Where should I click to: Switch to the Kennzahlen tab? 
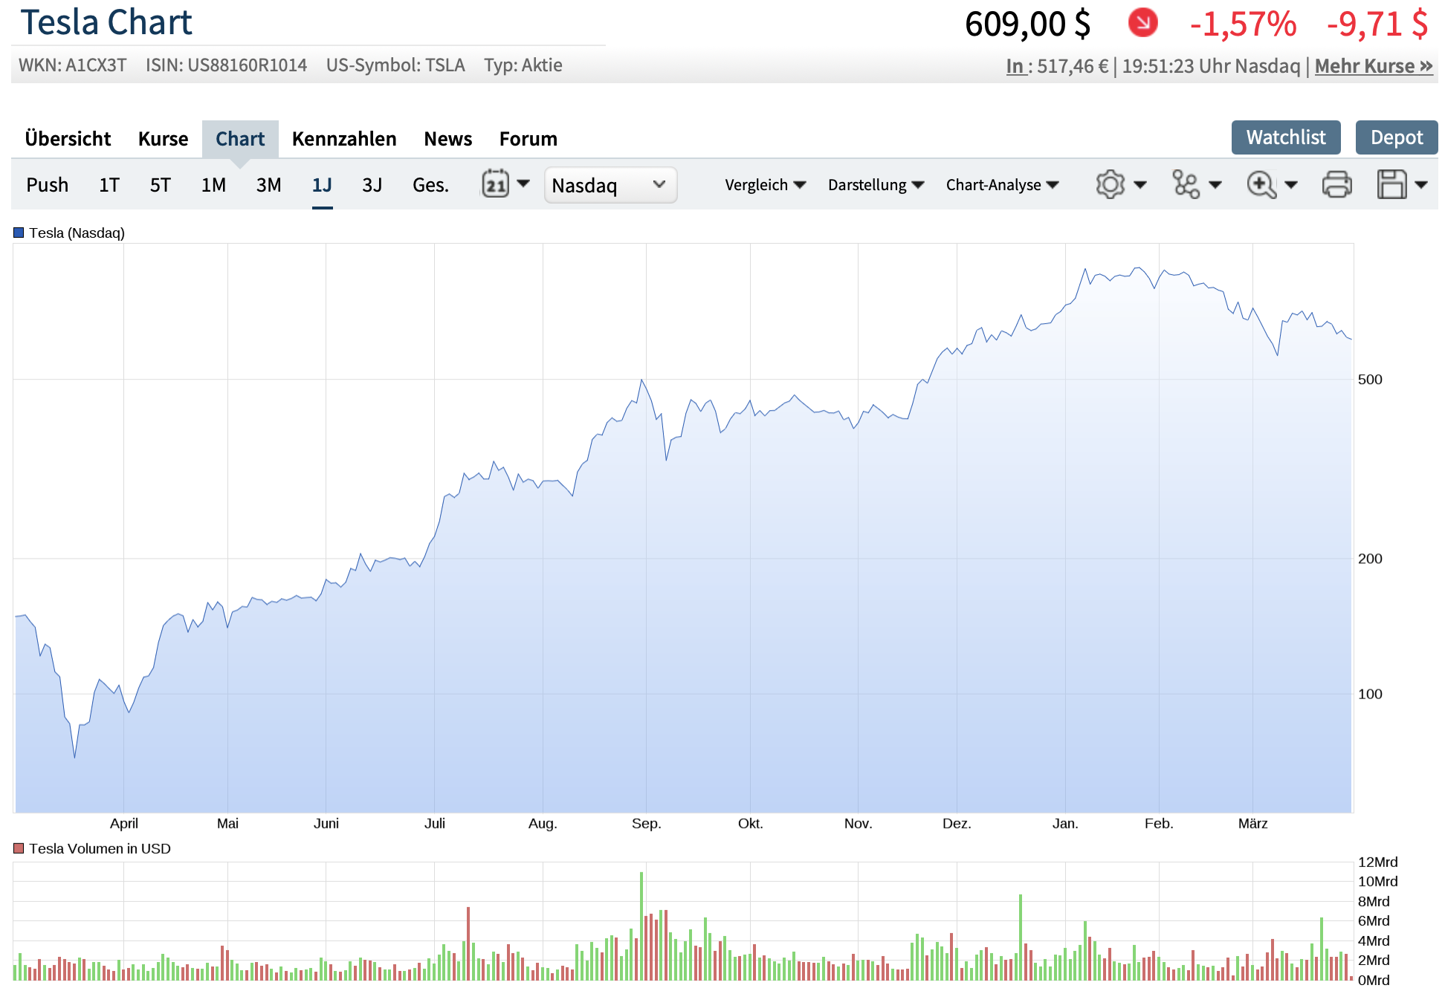343,139
